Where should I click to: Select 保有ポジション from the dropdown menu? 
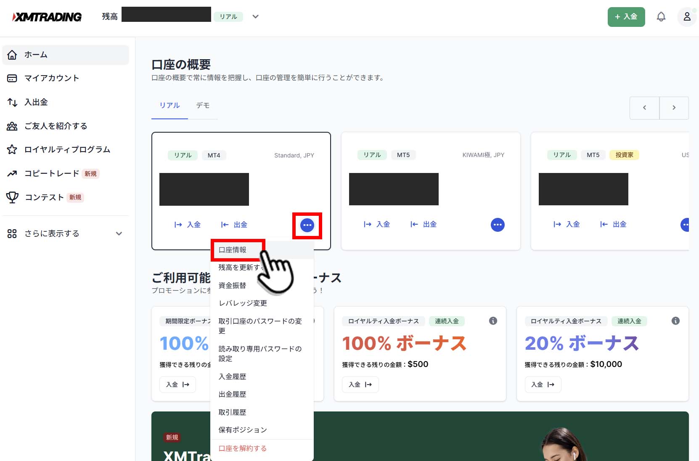tap(262, 430)
